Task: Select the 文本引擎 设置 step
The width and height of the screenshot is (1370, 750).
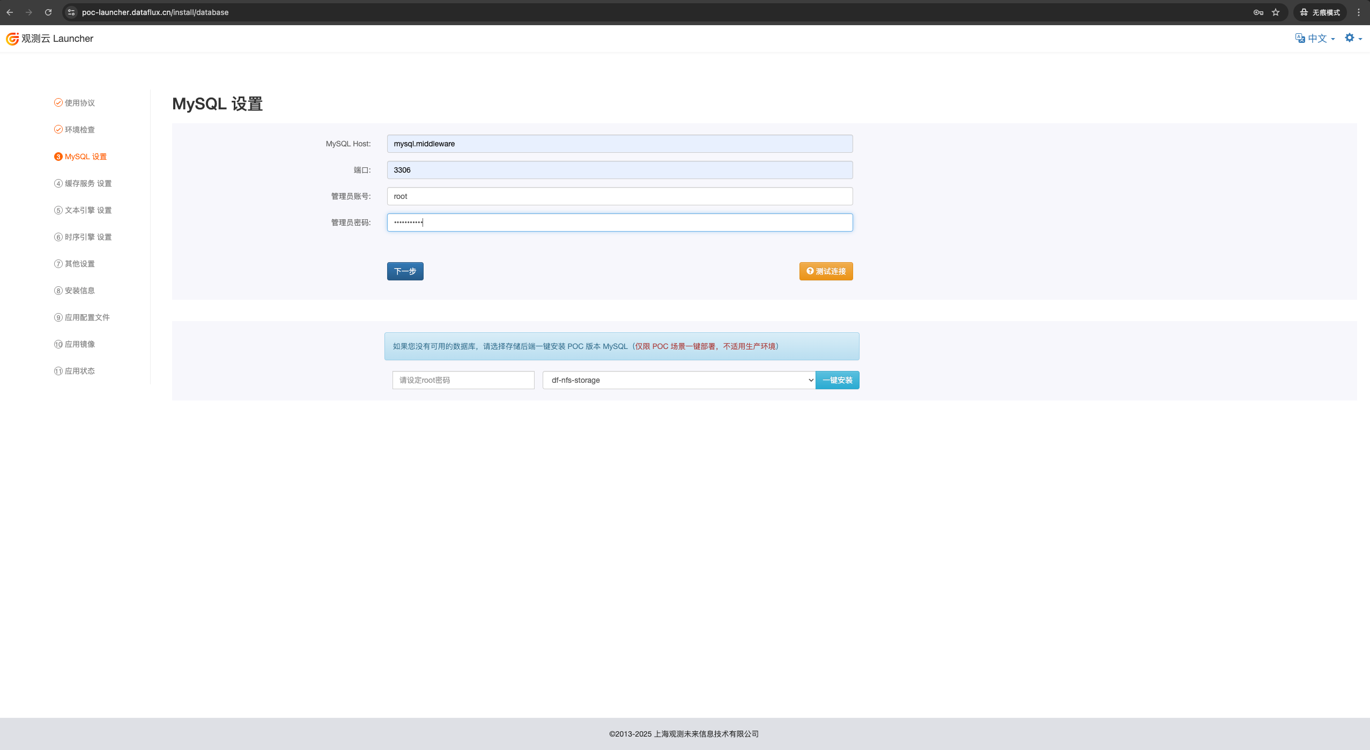Action: pos(83,210)
